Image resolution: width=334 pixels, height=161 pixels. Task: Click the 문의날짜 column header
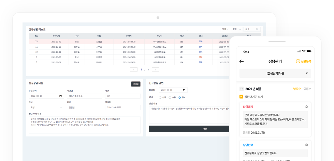click(x=56, y=36)
